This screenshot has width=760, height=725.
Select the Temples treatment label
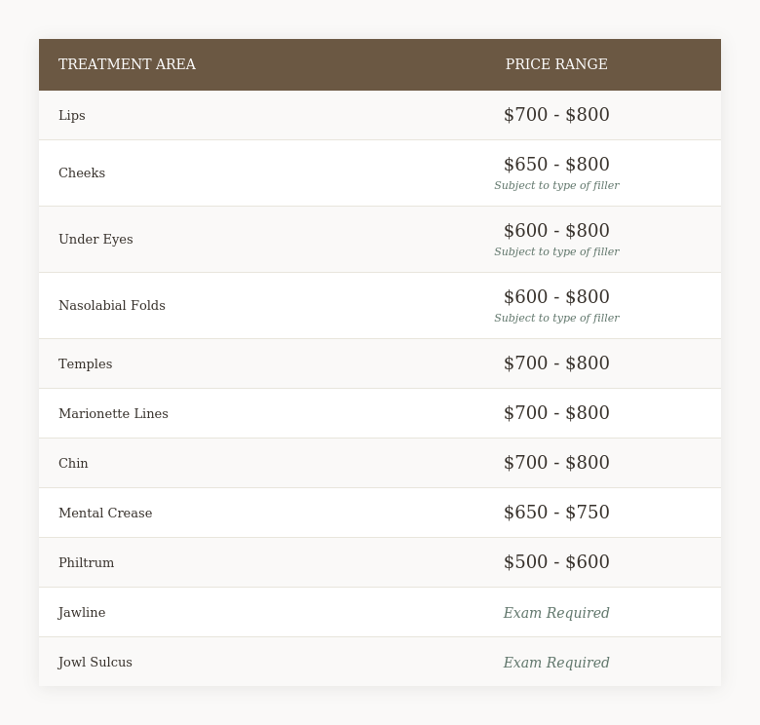(86, 364)
